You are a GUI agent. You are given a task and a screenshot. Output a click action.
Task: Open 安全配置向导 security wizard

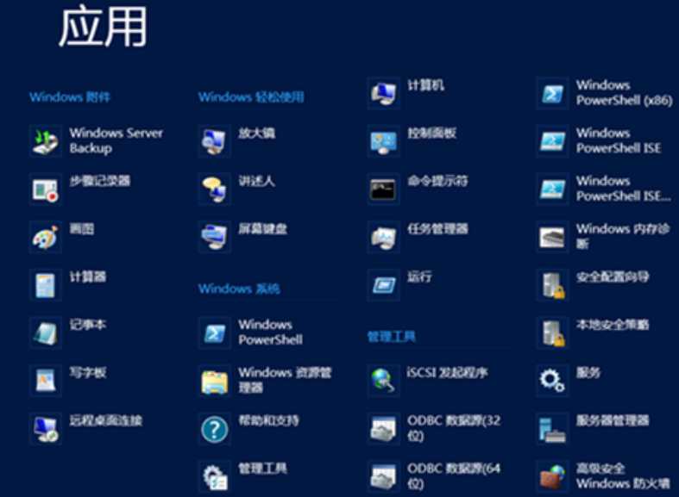(594, 285)
